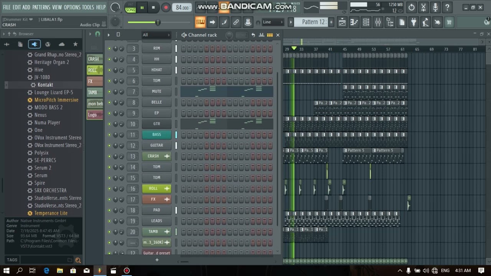Viewport: 491px width, 276px height.
Task: Add a channel with the plus button
Action: point(157,260)
